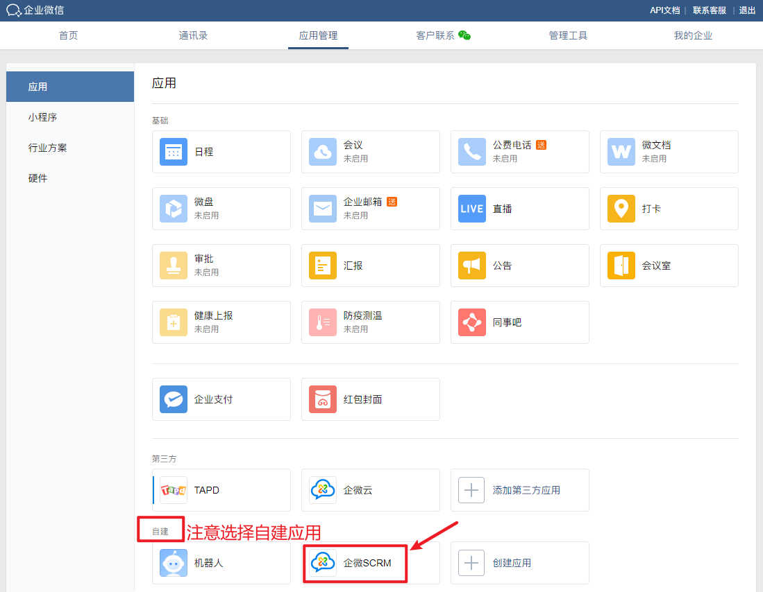This screenshot has width=763, height=592.
Task: Click the 会议 cloud meeting icon
Action: (323, 152)
